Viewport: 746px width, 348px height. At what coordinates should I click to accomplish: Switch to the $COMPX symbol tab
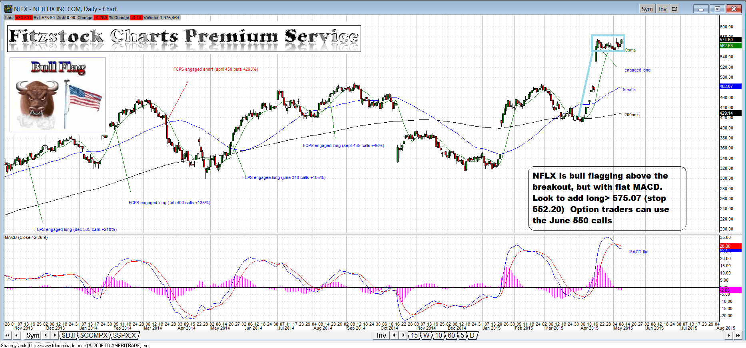pyautogui.click(x=94, y=335)
